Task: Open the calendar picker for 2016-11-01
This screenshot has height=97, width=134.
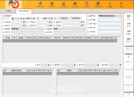Action: [38, 19]
